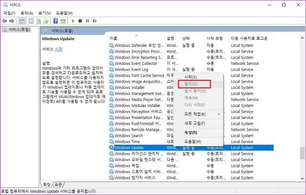Click the Refresh toolbar icon
Viewport: 306px width, 195px height.
pos(39,21)
